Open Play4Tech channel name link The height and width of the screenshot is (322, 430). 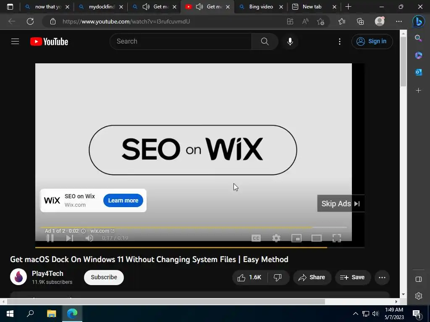coord(47,273)
